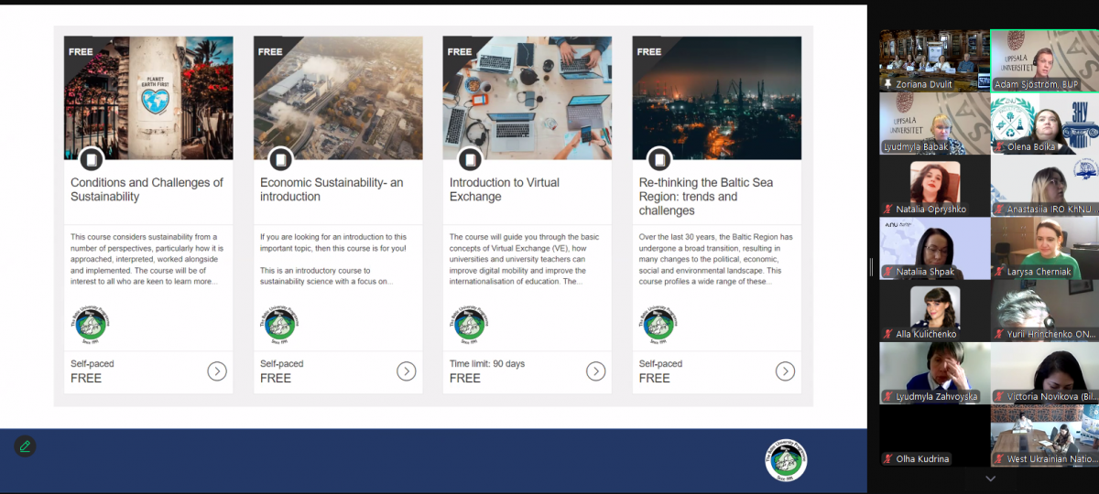Viewport: 1099px width, 494px height.
Task: Click book icon on Conditions and Challenges card
Action: pos(91,159)
